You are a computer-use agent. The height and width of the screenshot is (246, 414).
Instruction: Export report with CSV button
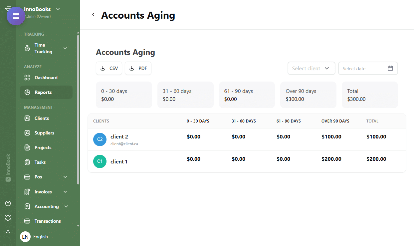tap(109, 68)
